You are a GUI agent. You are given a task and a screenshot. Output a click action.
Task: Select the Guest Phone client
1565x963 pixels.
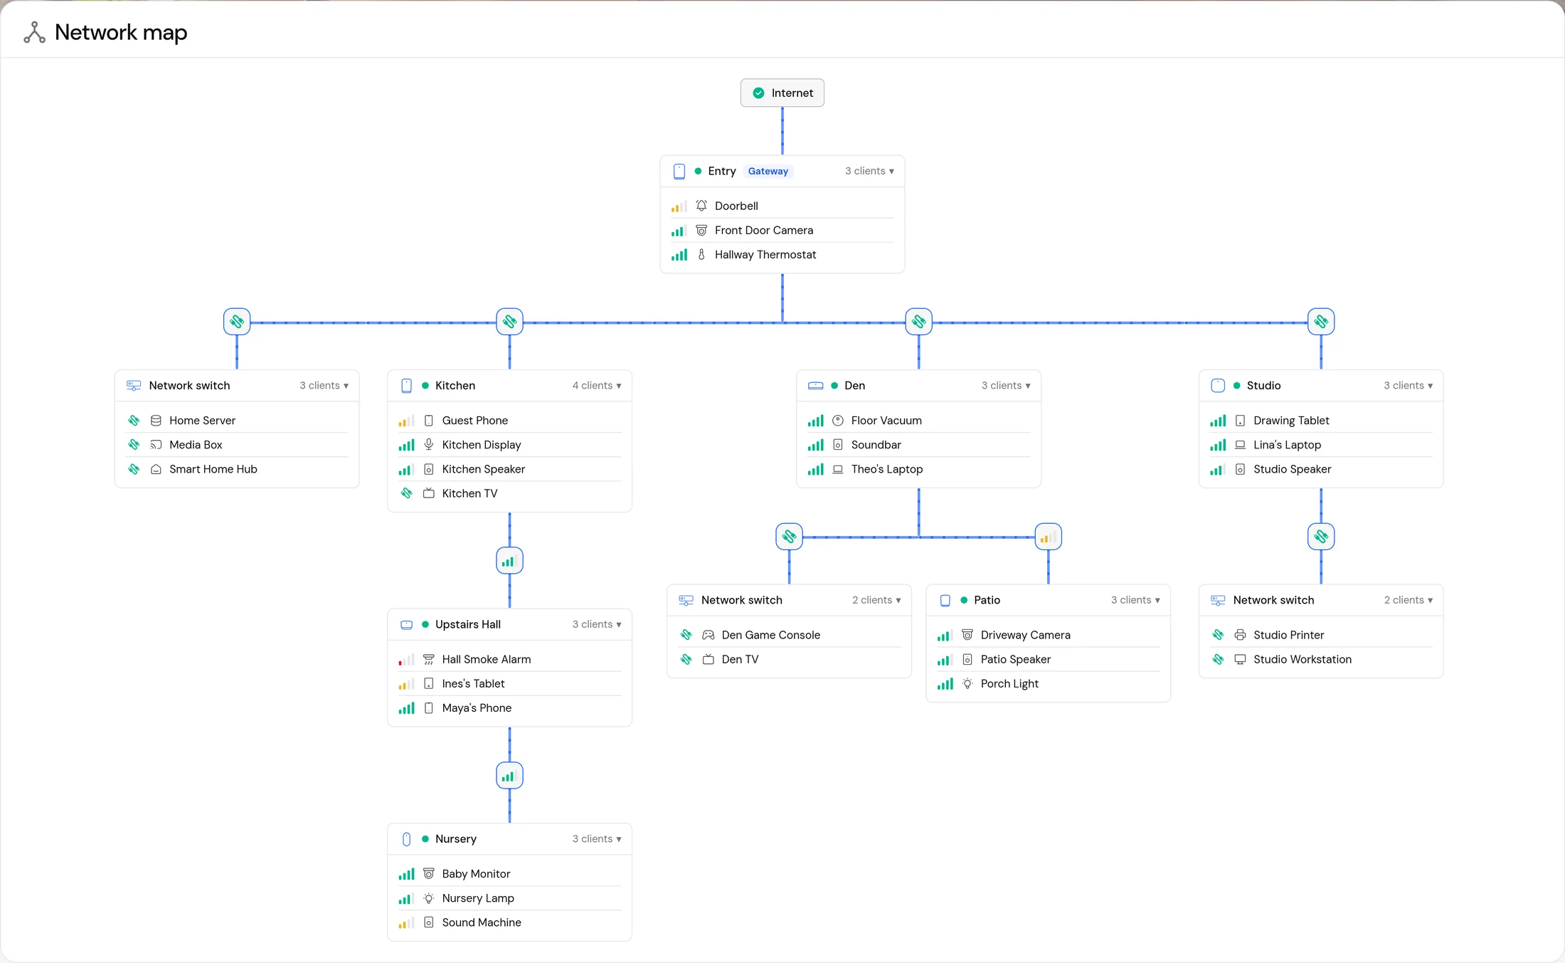[509, 421]
